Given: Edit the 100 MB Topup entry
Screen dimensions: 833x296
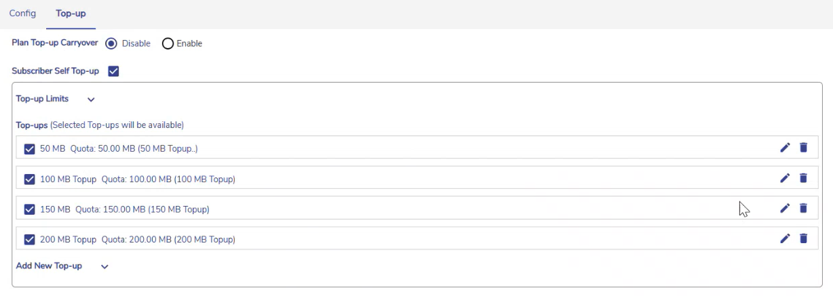Looking at the screenshot, I should click(x=786, y=178).
